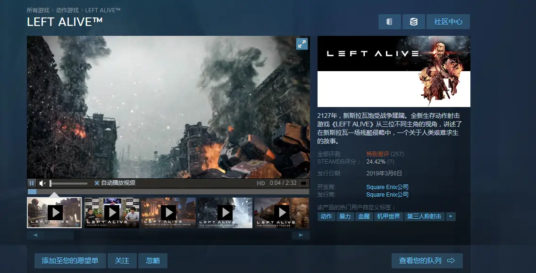Go to the 所有游戏 breadcrumb
The width and height of the screenshot is (536, 273).
click(38, 10)
